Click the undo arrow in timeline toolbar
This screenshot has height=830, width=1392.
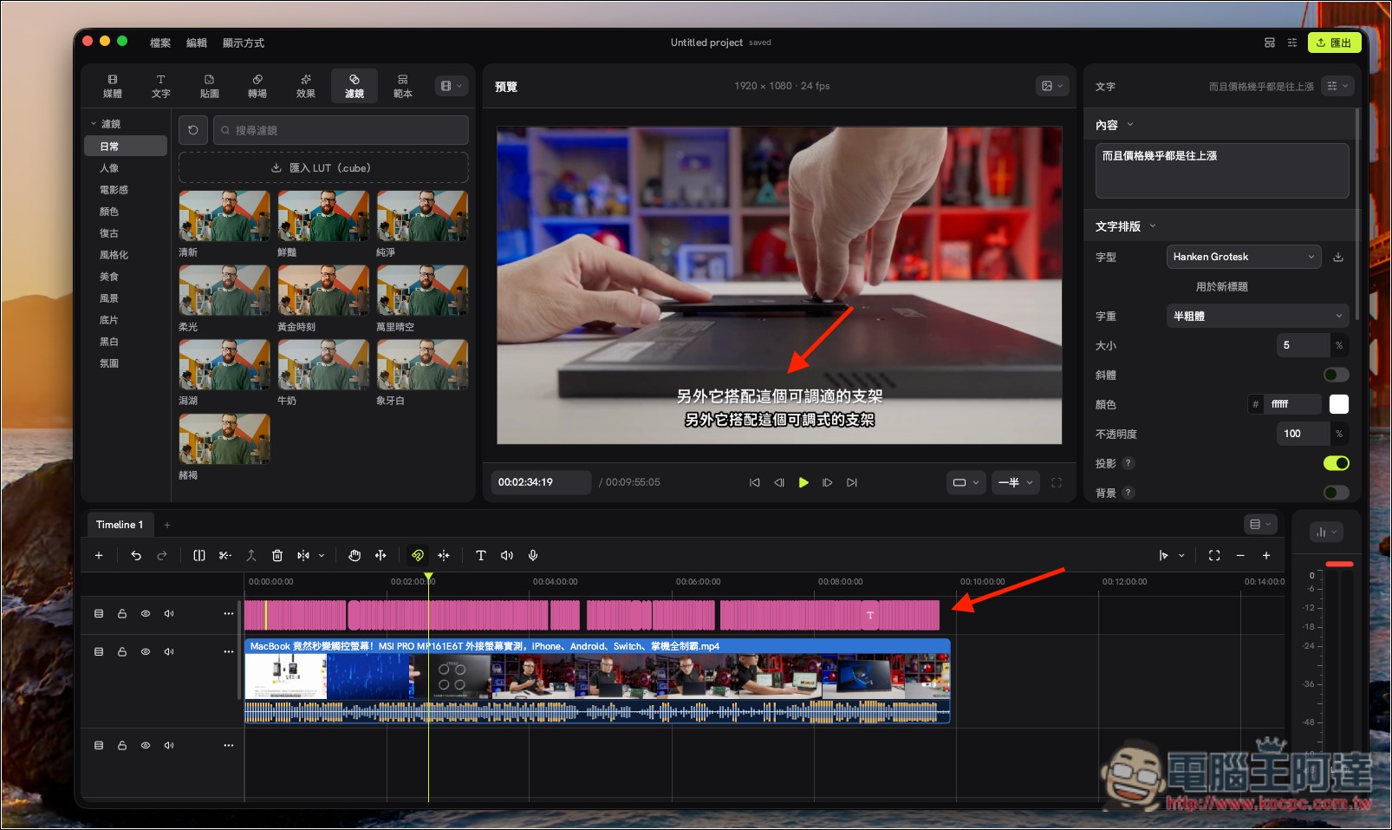136,555
